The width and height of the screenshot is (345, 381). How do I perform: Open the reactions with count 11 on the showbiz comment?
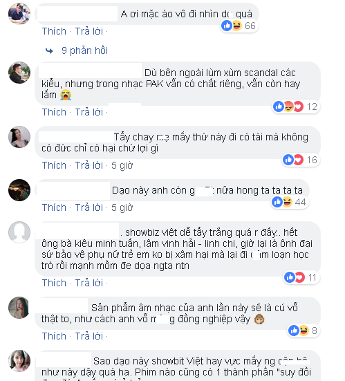pyautogui.click(x=301, y=277)
